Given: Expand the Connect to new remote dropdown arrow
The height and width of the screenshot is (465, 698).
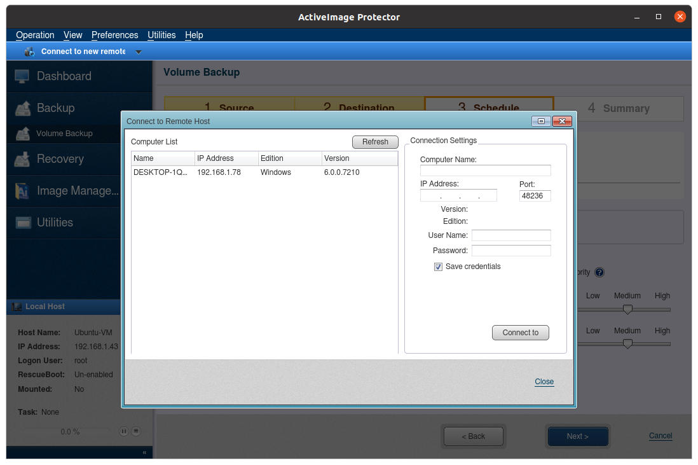Looking at the screenshot, I should pos(139,52).
